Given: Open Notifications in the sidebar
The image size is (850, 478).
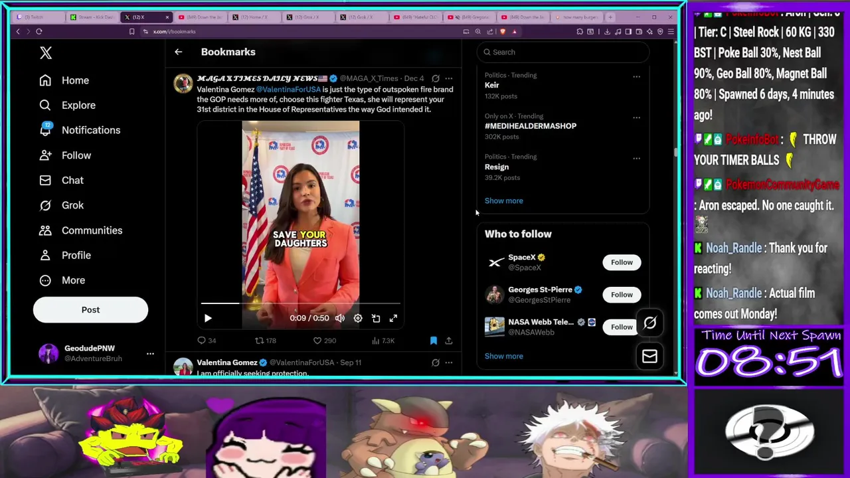Looking at the screenshot, I should pos(80,130).
